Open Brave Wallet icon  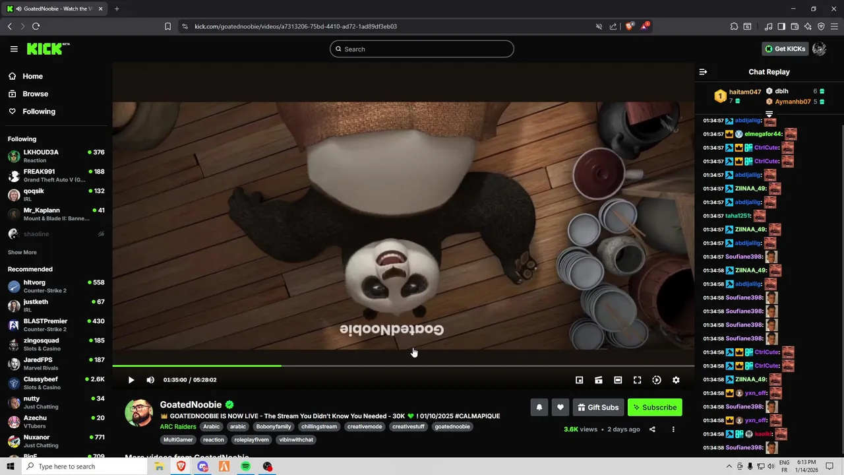point(795,26)
